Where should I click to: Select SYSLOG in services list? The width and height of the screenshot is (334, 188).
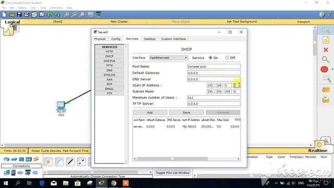click(109, 75)
